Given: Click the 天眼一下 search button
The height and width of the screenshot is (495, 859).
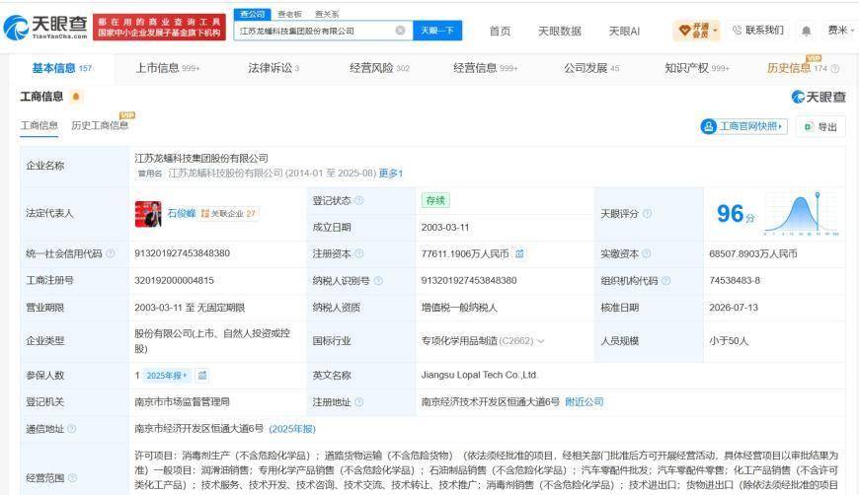Looking at the screenshot, I should tap(437, 31).
